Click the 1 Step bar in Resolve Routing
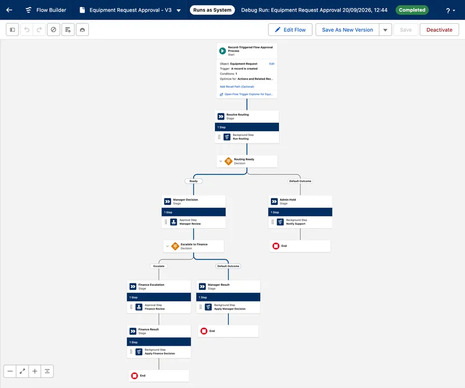 point(246,127)
